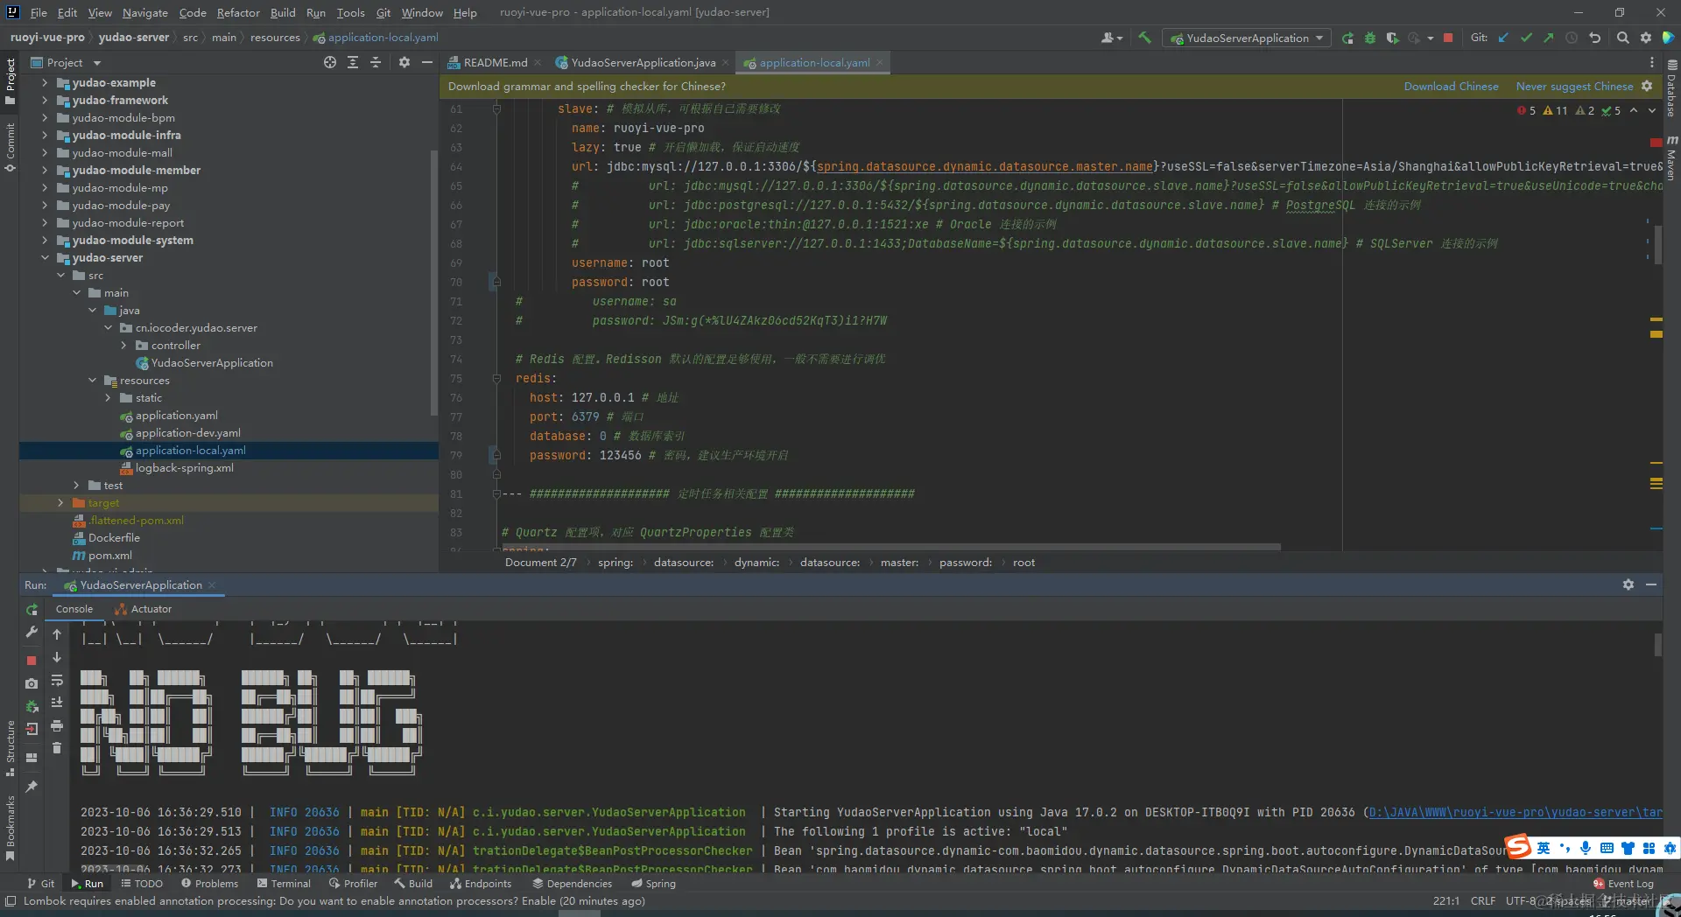Toggle the Project tool window sidebar button

tap(10, 81)
